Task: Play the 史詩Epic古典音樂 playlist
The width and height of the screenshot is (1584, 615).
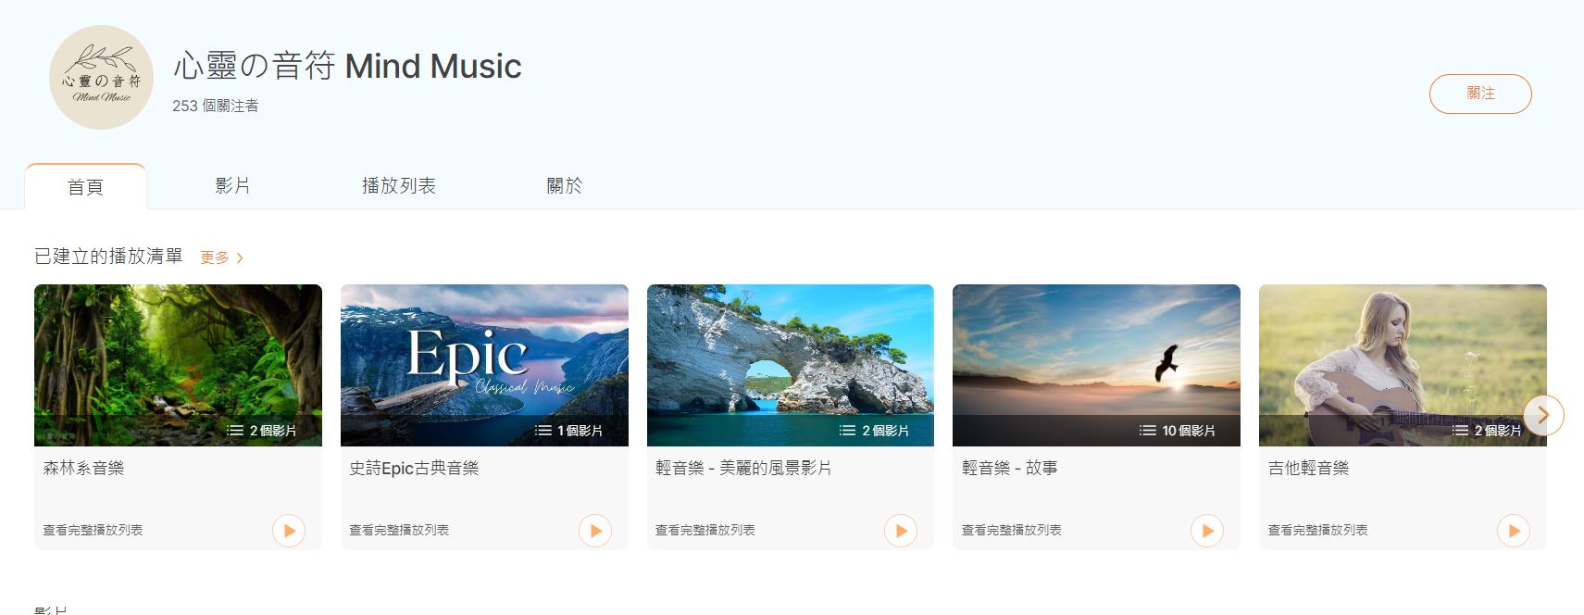Action: click(x=595, y=531)
